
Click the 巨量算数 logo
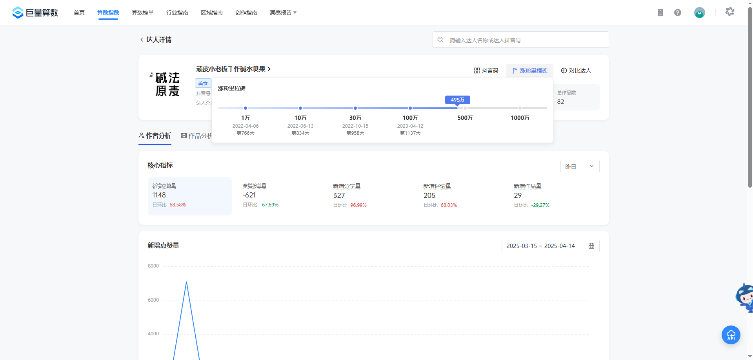tap(35, 13)
